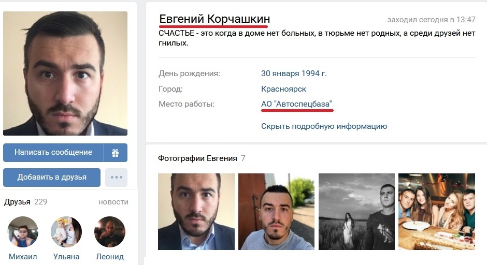Open the main profile photo
This screenshot has width=487, height=265.
click(65, 73)
